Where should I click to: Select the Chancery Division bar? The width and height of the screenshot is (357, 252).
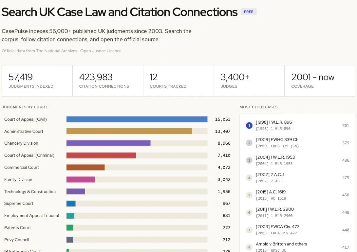pyautogui.click(x=108, y=143)
